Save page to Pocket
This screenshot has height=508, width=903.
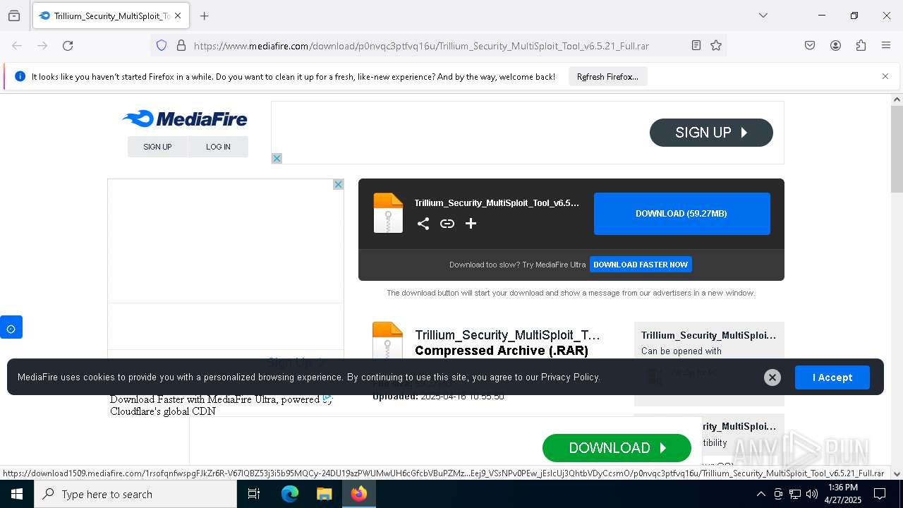click(810, 45)
